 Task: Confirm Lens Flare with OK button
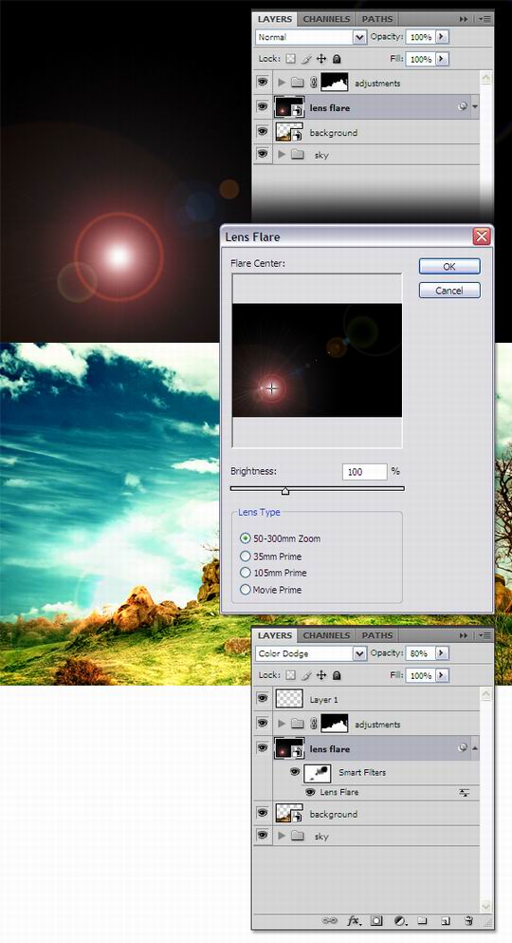point(449,267)
